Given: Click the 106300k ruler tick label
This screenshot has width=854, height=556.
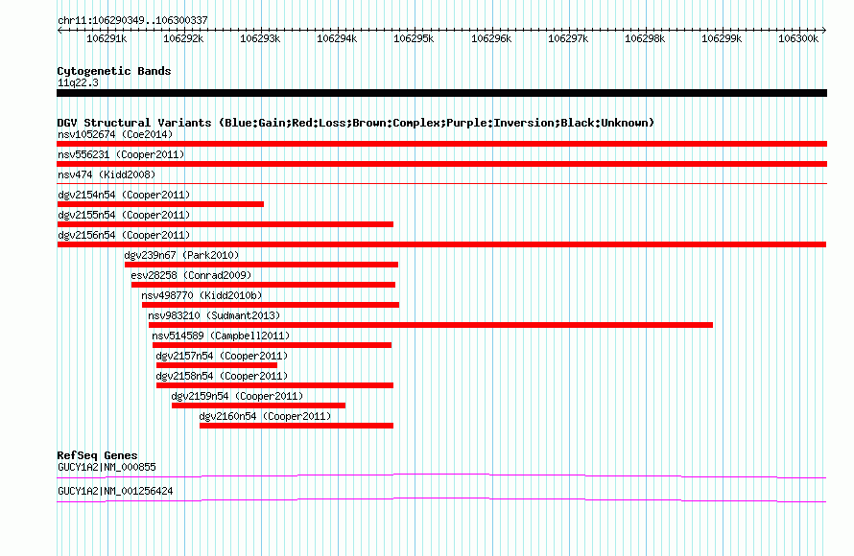Looking at the screenshot, I should [798, 38].
